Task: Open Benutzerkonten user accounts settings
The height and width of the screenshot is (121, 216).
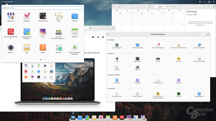Action: coord(117,94)
